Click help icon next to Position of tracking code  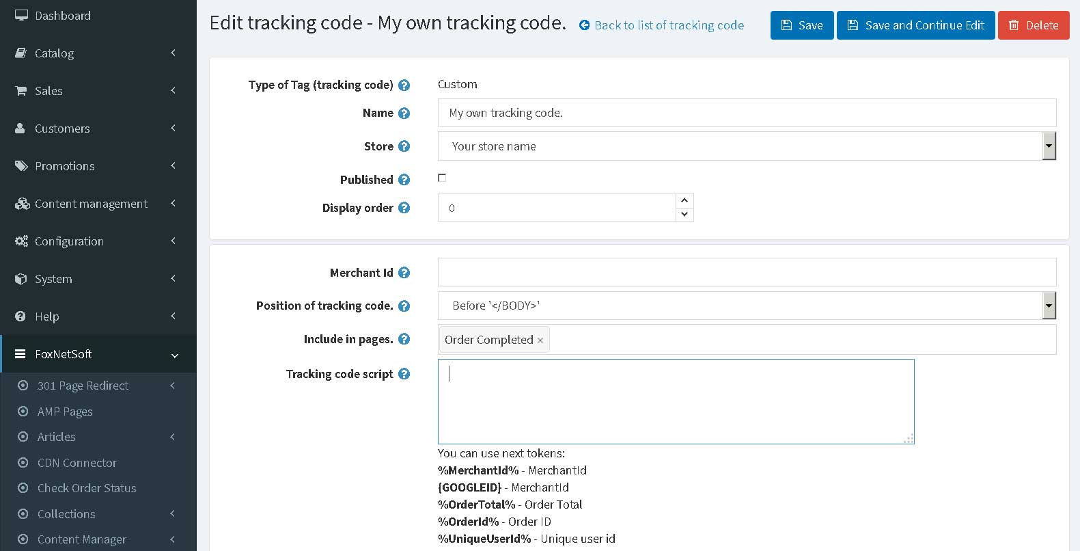pos(404,306)
